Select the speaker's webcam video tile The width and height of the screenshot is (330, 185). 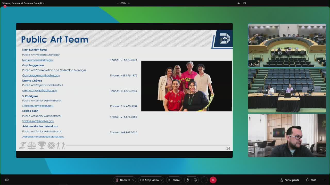click(287, 135)
